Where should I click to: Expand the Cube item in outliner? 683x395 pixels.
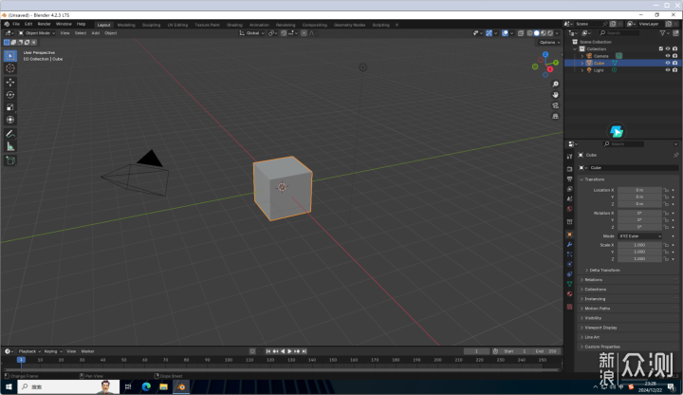click(582, 64)
